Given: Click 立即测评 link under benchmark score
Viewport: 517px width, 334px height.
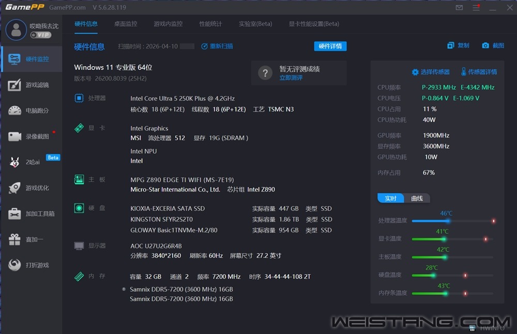Looking at the screenshot, I should pyautogui.click(x=291, y=78).
